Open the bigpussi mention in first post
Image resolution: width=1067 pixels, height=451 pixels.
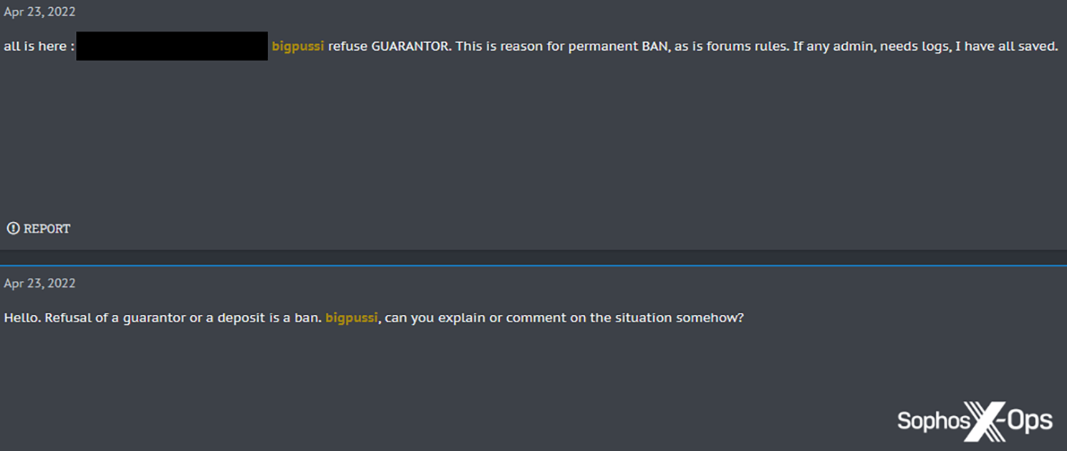coord(298,47)
